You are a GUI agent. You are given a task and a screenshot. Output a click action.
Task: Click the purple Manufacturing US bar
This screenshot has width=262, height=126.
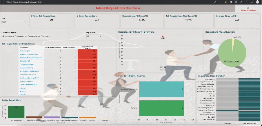(52, 117)
